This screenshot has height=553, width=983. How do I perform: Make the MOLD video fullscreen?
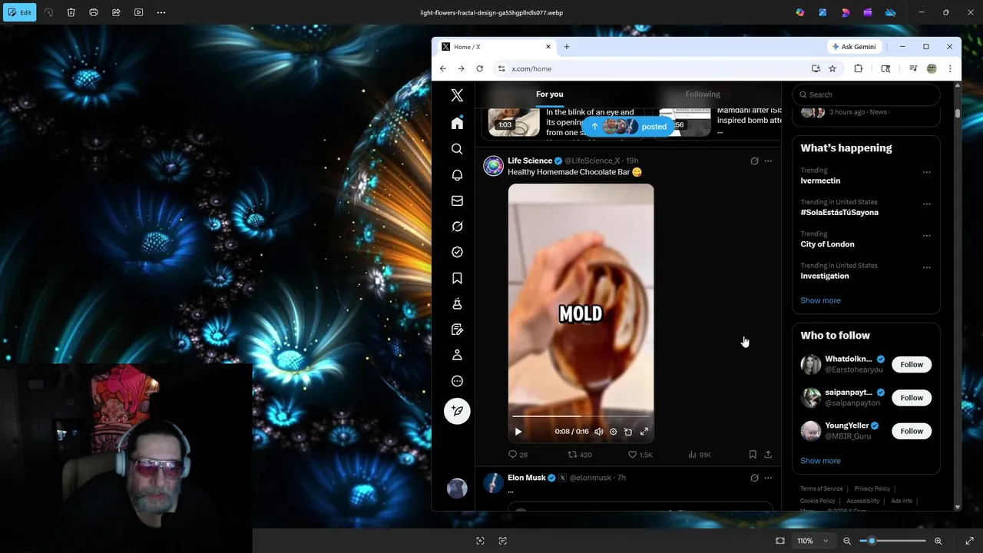644,432
